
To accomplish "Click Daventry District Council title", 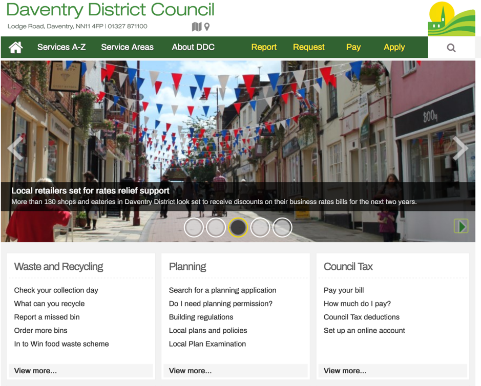I will click(x=110, y=10).
